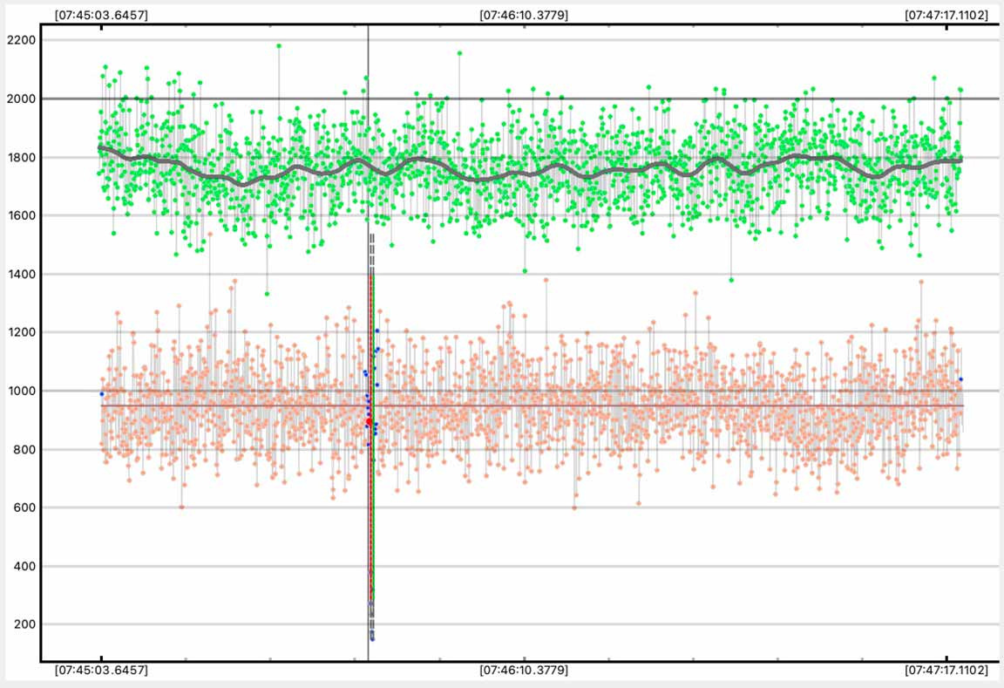The height and width of the screenshot is (688, 1004).
Task: Click the bottom-left timestamp 07:45:03.6457
Action: coord(101,671)
